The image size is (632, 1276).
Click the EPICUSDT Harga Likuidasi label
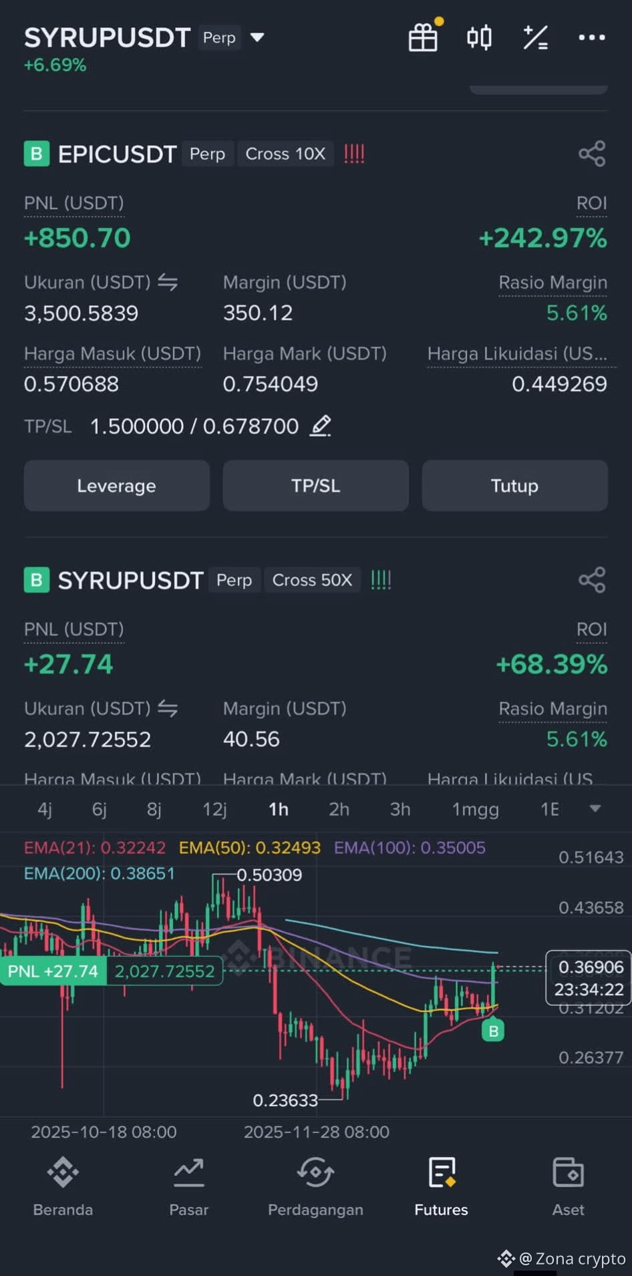click(517, 353)
